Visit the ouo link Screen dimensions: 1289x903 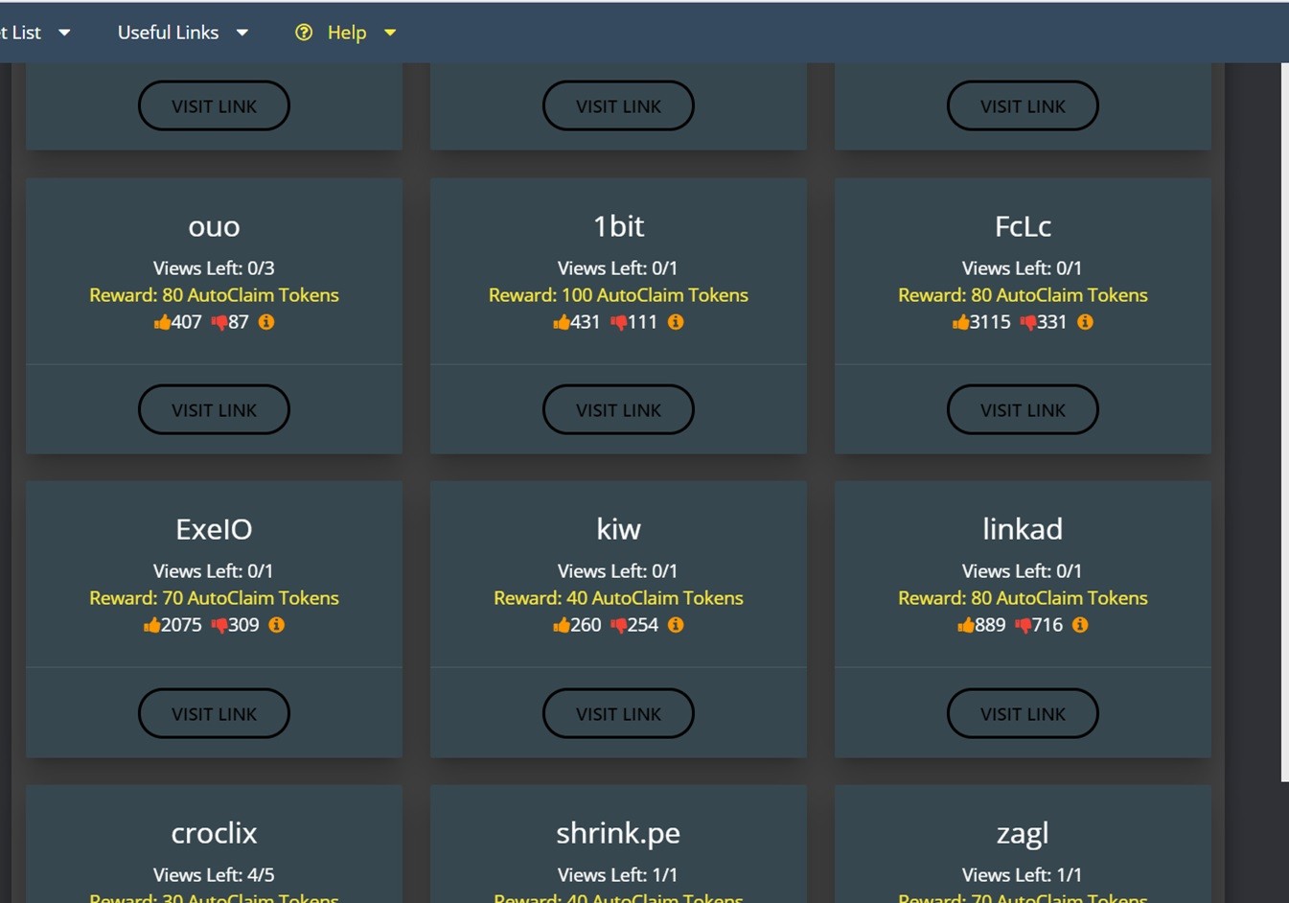click(214, 409)
